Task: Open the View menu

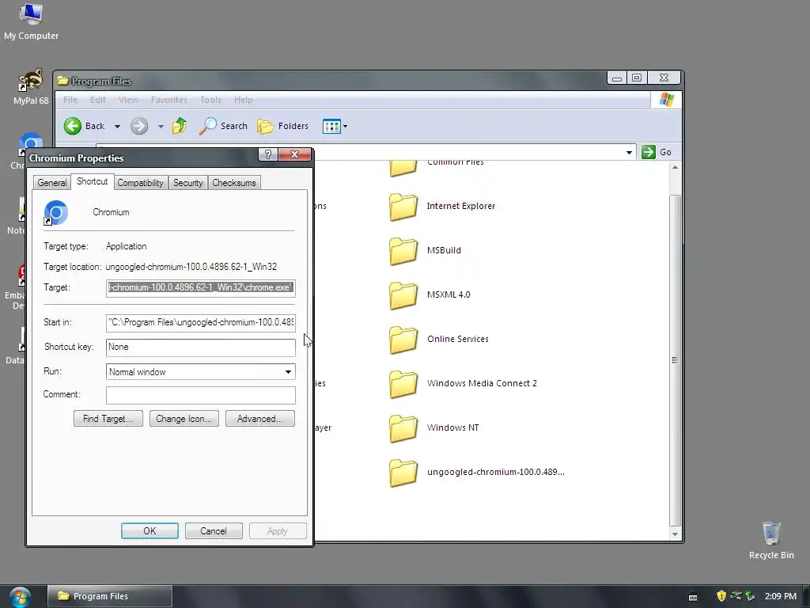Action: click(x=128, y=100)
